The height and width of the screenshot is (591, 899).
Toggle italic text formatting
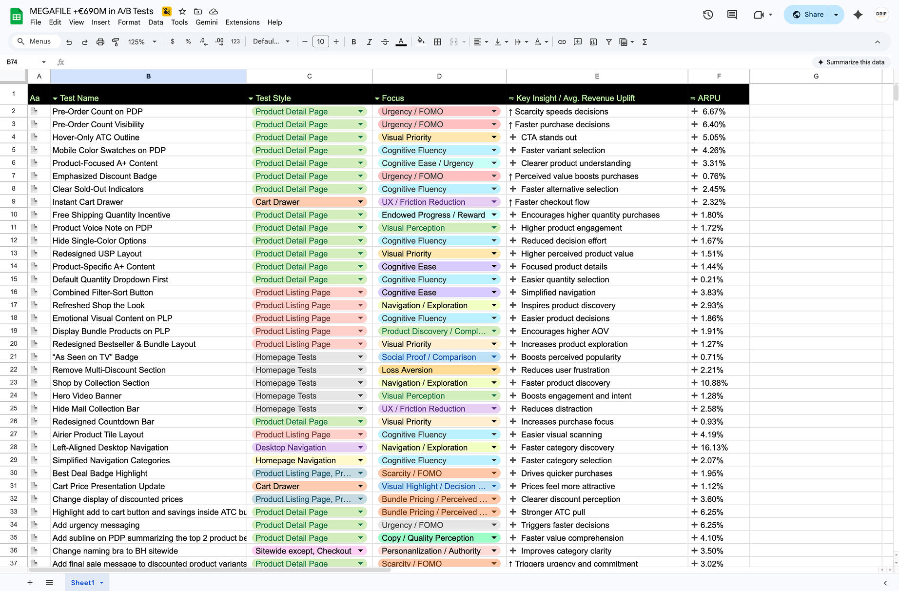[369, 42]
